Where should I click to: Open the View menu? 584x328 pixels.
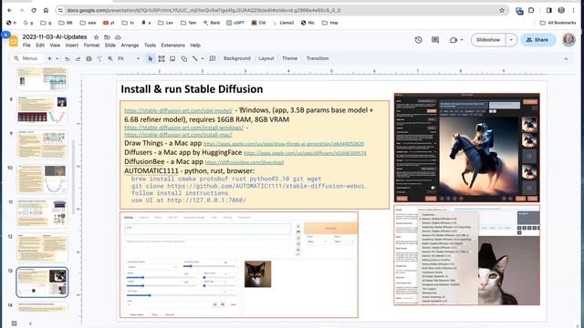55,46
